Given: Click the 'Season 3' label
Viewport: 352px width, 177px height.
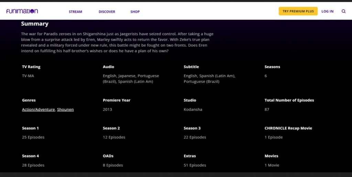Looking at the screenshot, I should coord(192,128).
